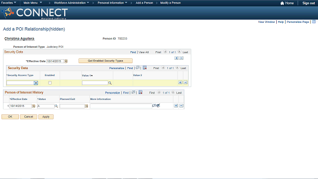Screen dimensions: 318x179
Task: Show previous row in outer Security Data
Action: (x=165, y=52)
